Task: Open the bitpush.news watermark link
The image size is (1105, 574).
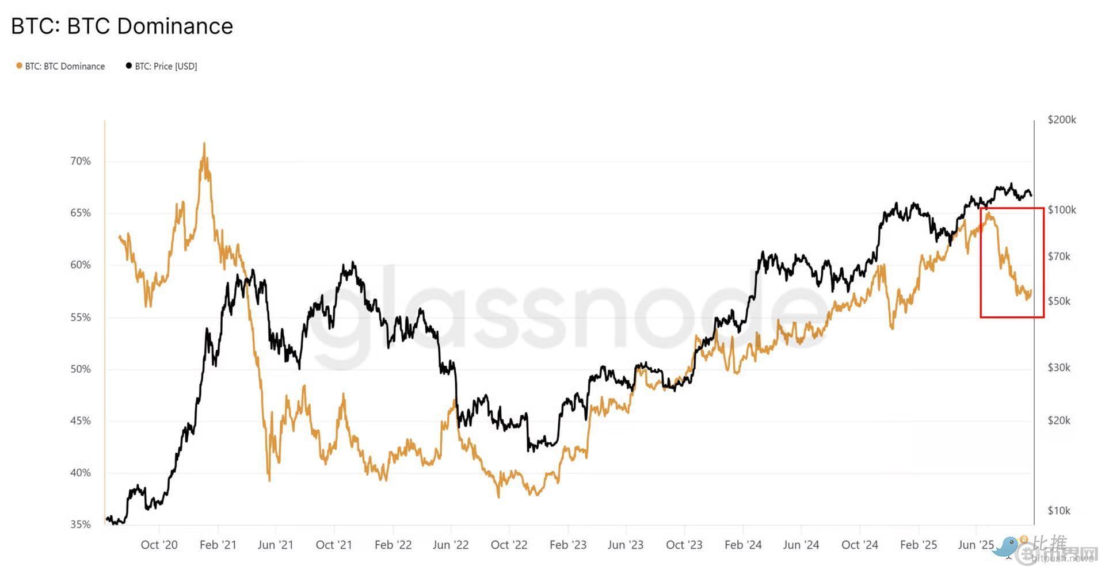Action: click(1062, 558)
